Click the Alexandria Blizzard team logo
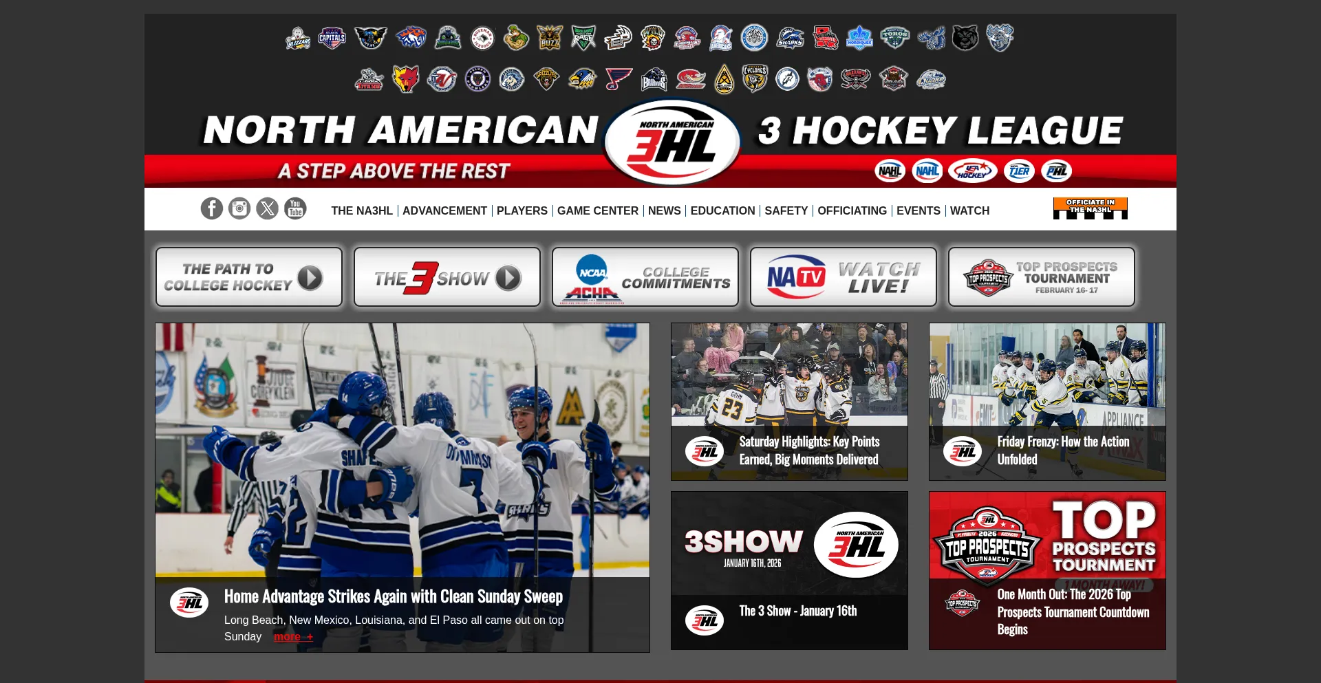 click(297, 38)
